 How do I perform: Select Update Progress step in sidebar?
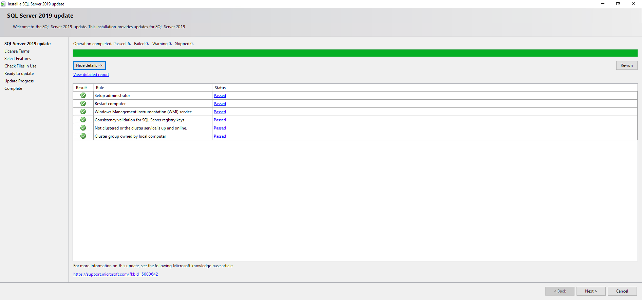click(x=19, y=81)
